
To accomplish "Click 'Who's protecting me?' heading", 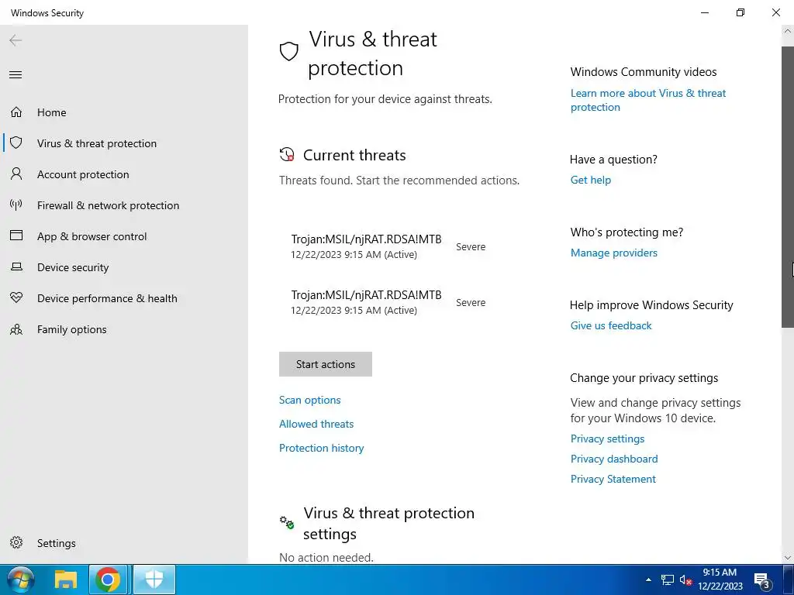I will tap(627, 232).
